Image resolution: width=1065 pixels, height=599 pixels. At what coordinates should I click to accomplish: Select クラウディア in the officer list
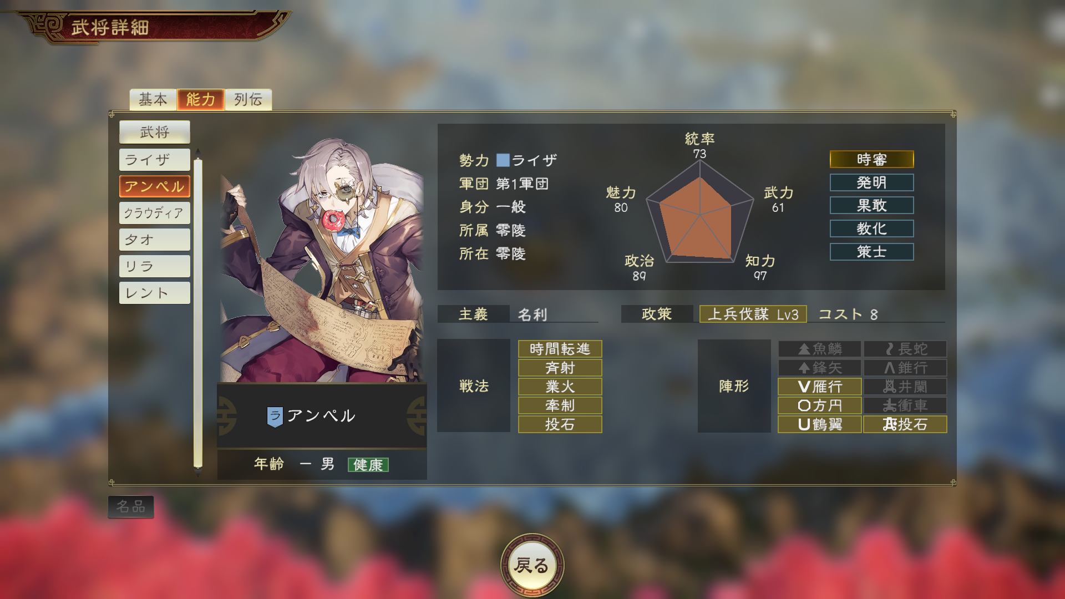click(154, 213)
